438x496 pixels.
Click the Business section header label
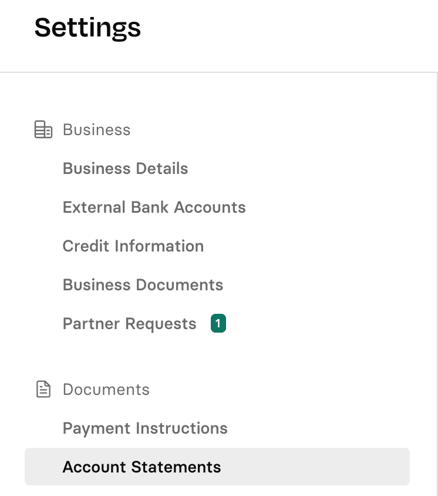96,130
